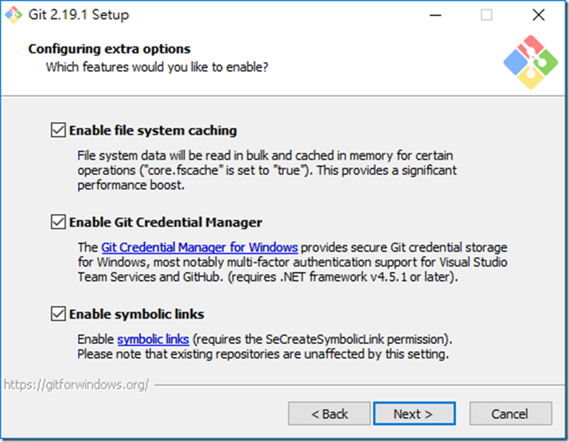Click the bold 'Enable symbolic links' label
This screenshot has width=569, height=442.
point(137,314)
